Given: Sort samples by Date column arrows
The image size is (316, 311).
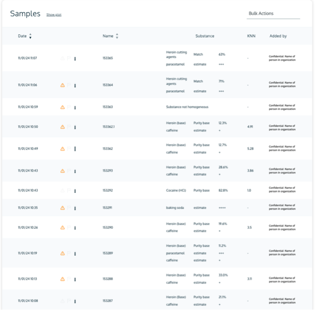Looking at the screenshot, I should point(30,36).
